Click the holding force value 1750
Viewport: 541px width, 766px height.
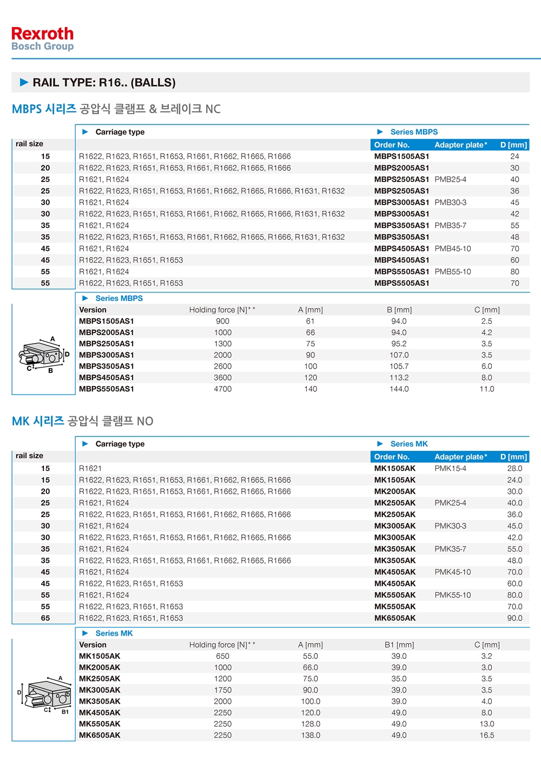click(x=223, y=690)
